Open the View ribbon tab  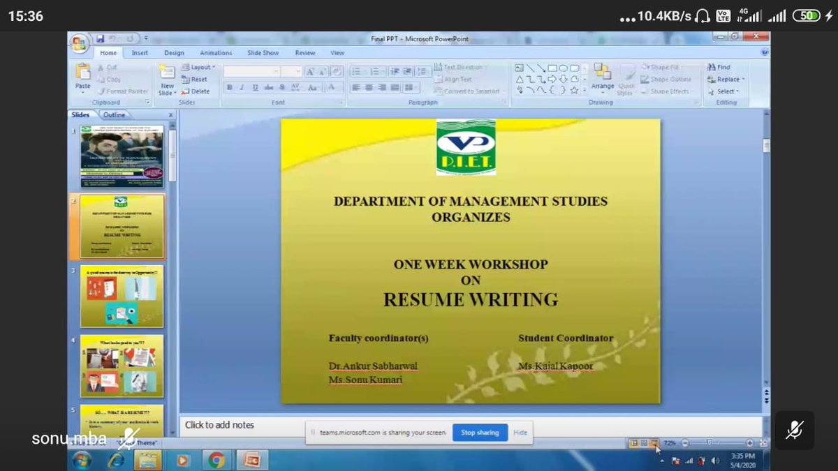337,53
